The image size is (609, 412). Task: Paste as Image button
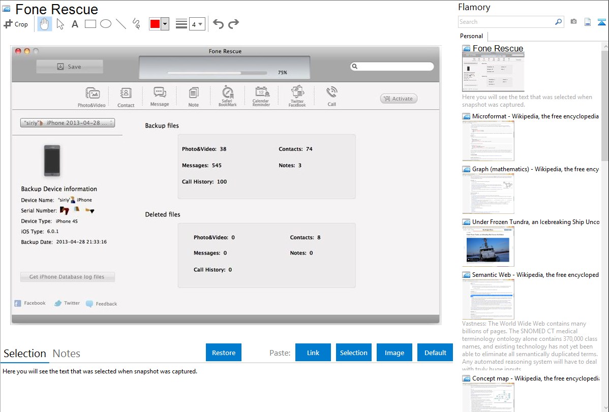[394, 353]
